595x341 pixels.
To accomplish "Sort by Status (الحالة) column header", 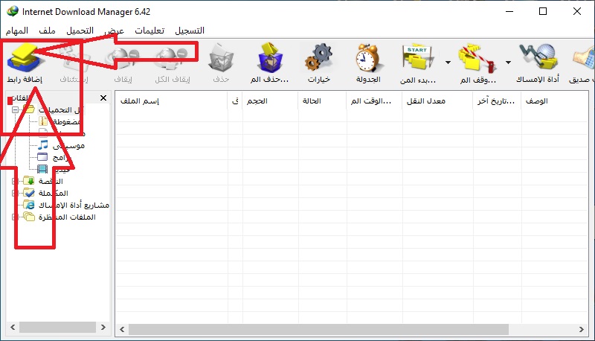I will click(x=322, y=101).
